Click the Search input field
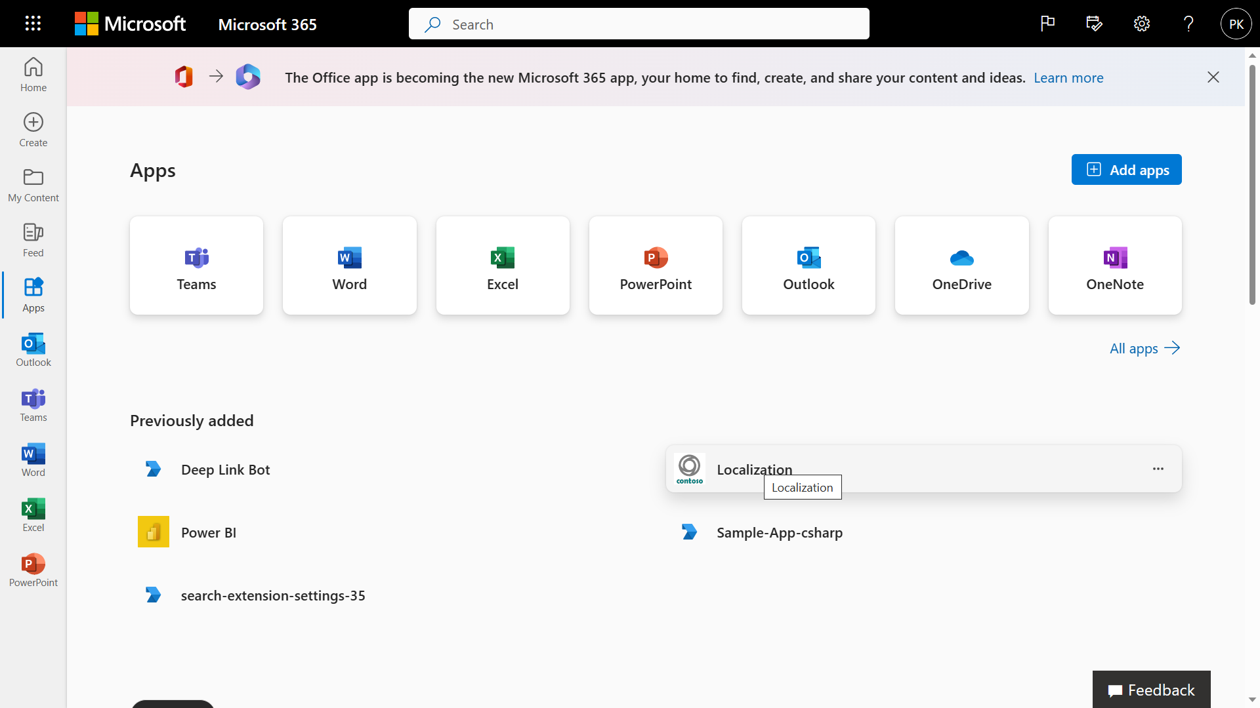The width and height of the screenshot is (1260, 708). pyautogui.click(x=639, y=24)
